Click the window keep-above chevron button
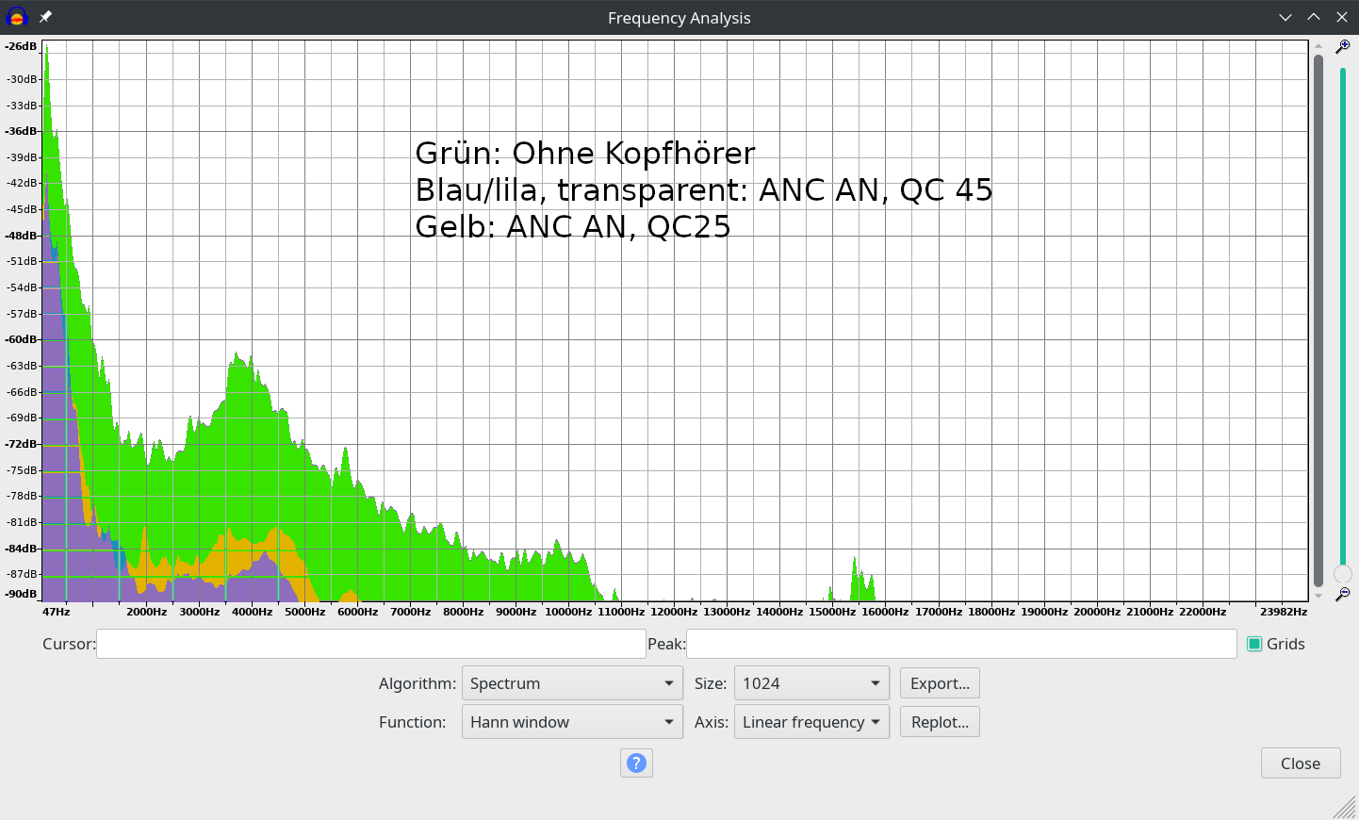The width and height of the screenshot is (1359, 820). [x=1314, y=17]
